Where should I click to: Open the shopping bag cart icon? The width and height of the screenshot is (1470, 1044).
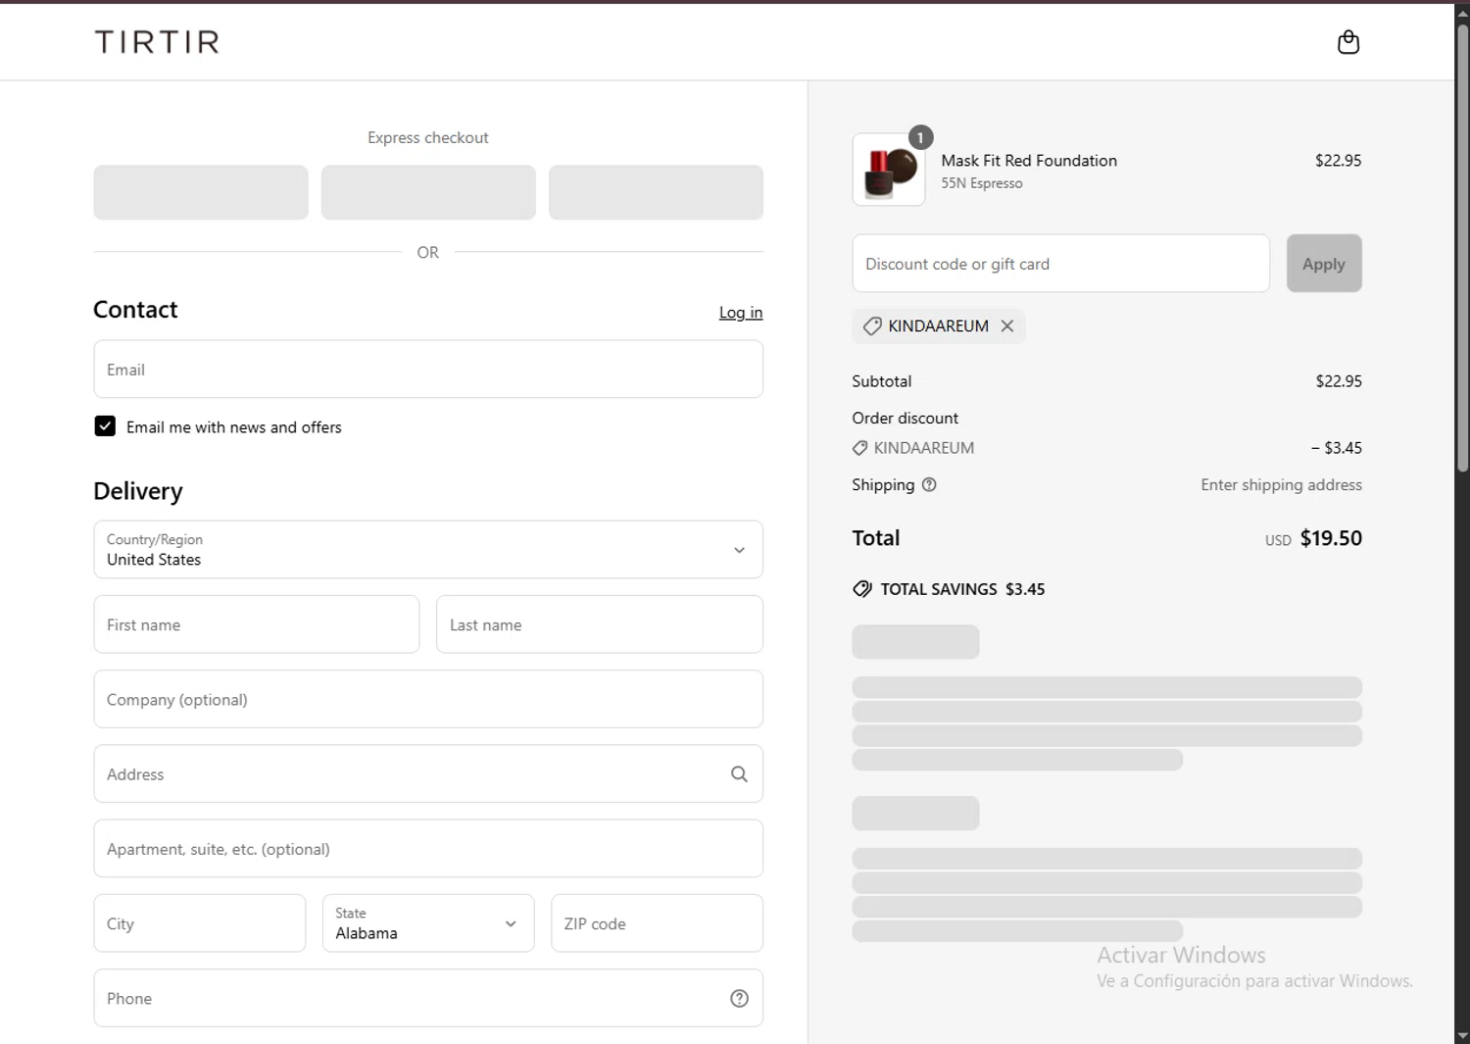(x=1348, y=42)
